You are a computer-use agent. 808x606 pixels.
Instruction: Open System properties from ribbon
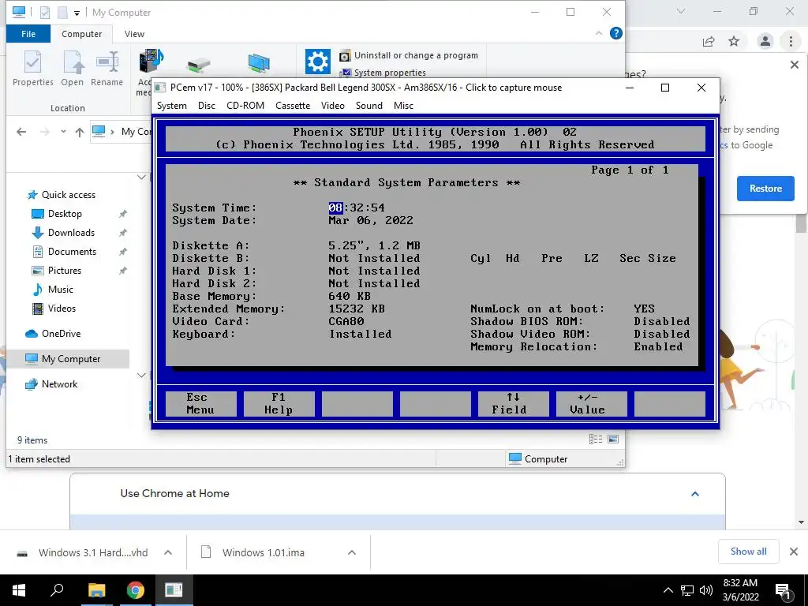click(x=383, y=73)
